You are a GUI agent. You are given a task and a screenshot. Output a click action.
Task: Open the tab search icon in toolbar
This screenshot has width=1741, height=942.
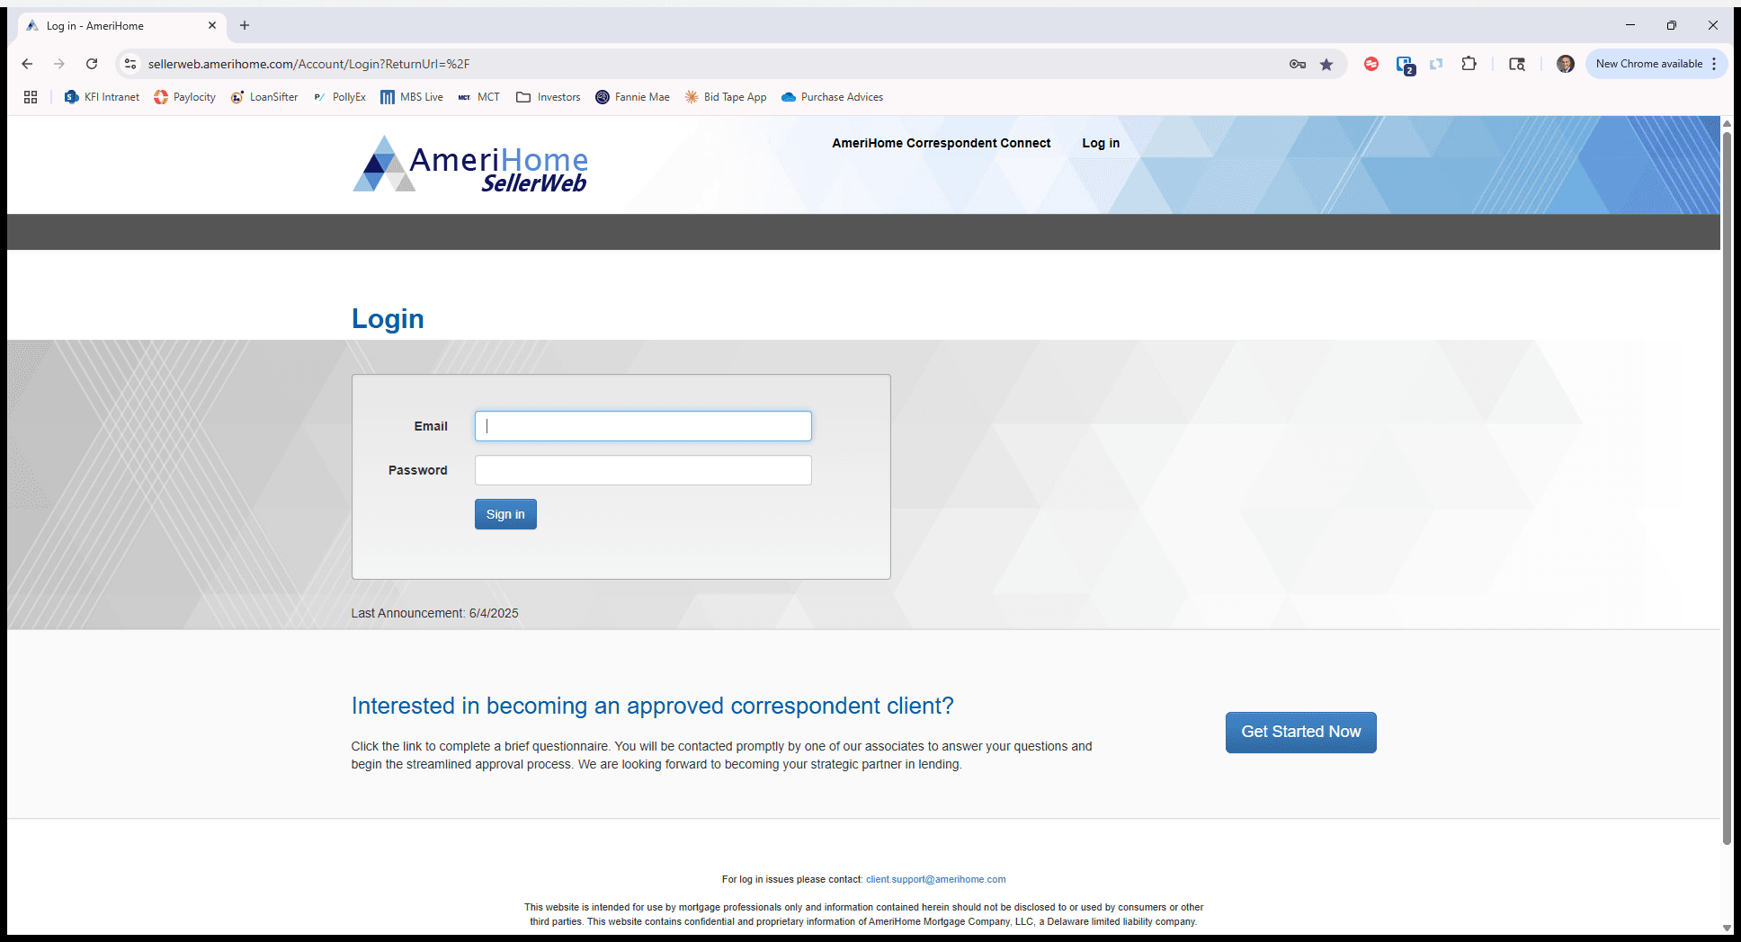pos(1517,64)
